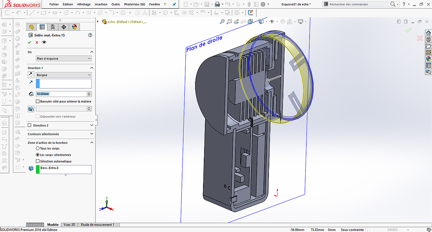Open the Appearances tab in task pane
Screen dimensions: 432x232
(x=428, y=59)
